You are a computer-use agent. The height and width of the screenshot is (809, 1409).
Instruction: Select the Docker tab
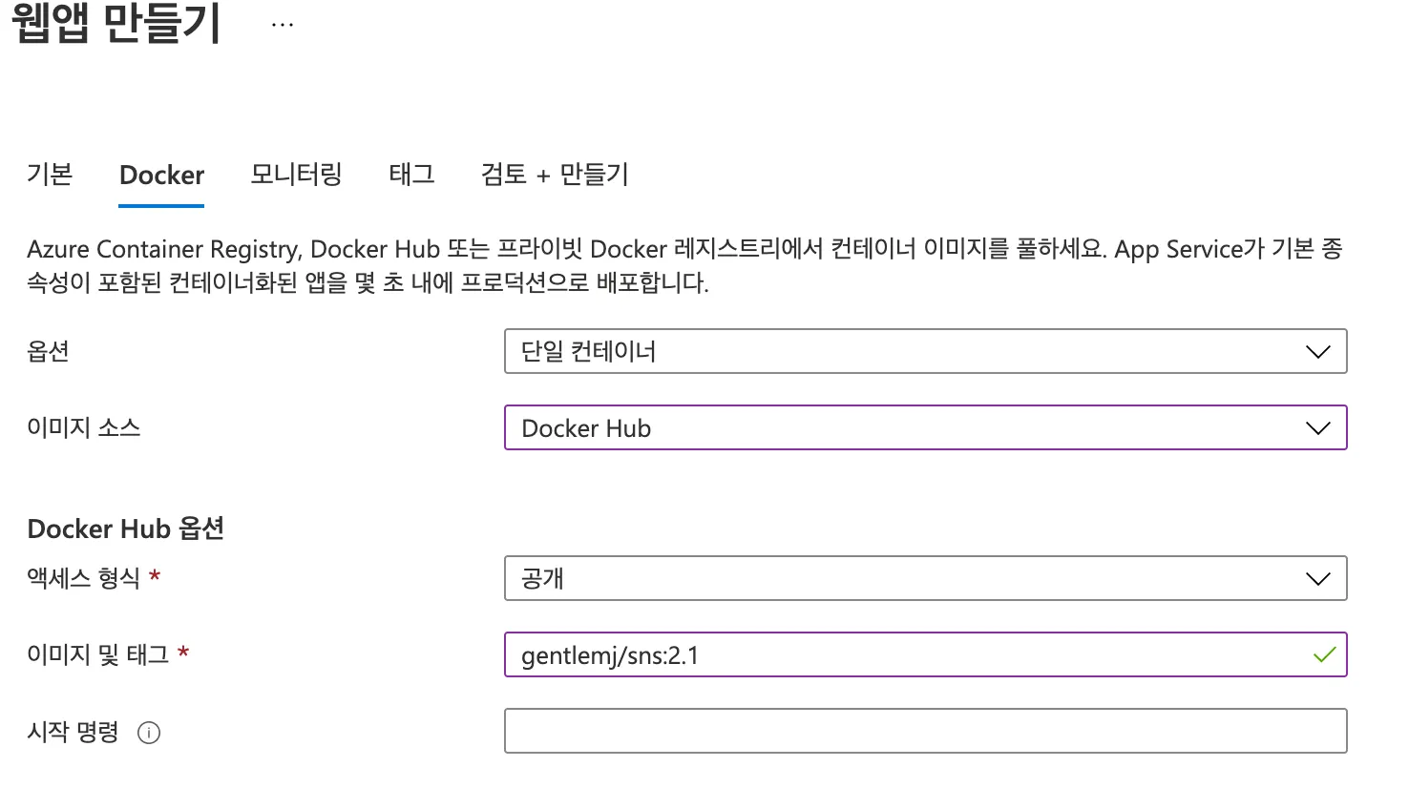[161, 176]
